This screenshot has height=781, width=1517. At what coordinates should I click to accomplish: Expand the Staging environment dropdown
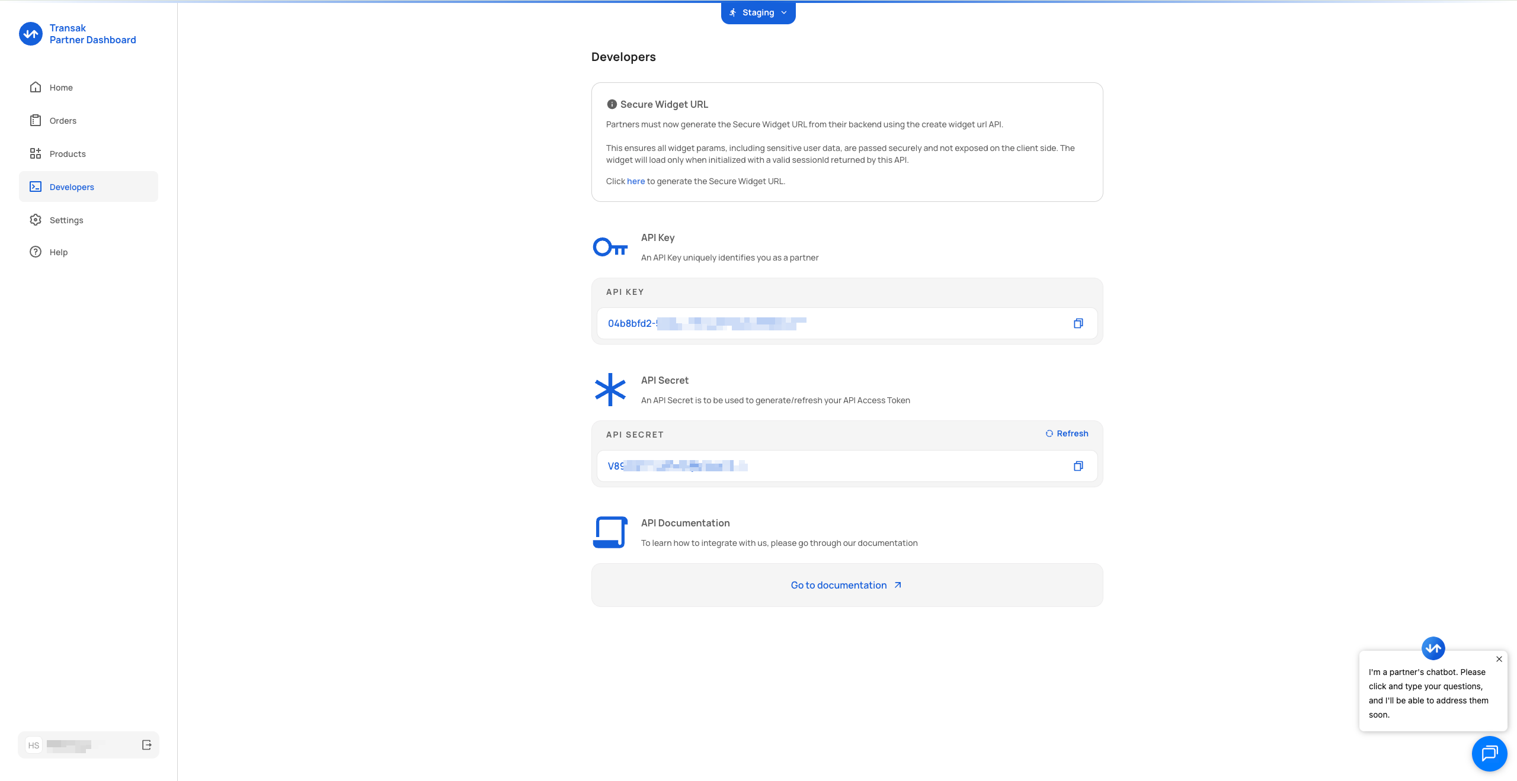tap(758, 12)
